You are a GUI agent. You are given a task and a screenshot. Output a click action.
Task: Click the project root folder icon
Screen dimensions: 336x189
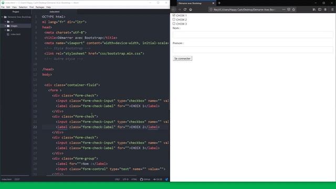point(5,17)
